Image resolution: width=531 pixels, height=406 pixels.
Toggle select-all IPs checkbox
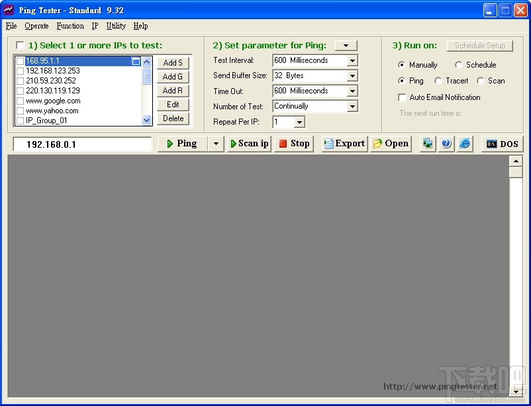21,45
